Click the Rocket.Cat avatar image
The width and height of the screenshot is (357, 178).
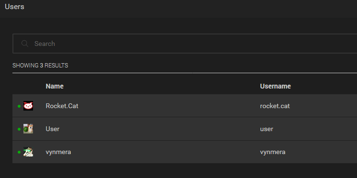[x=28, y=106]
